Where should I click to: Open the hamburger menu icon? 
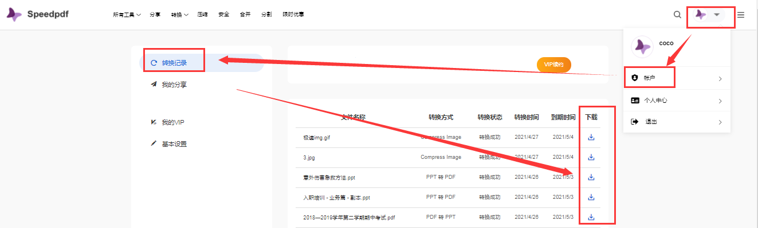741,15
